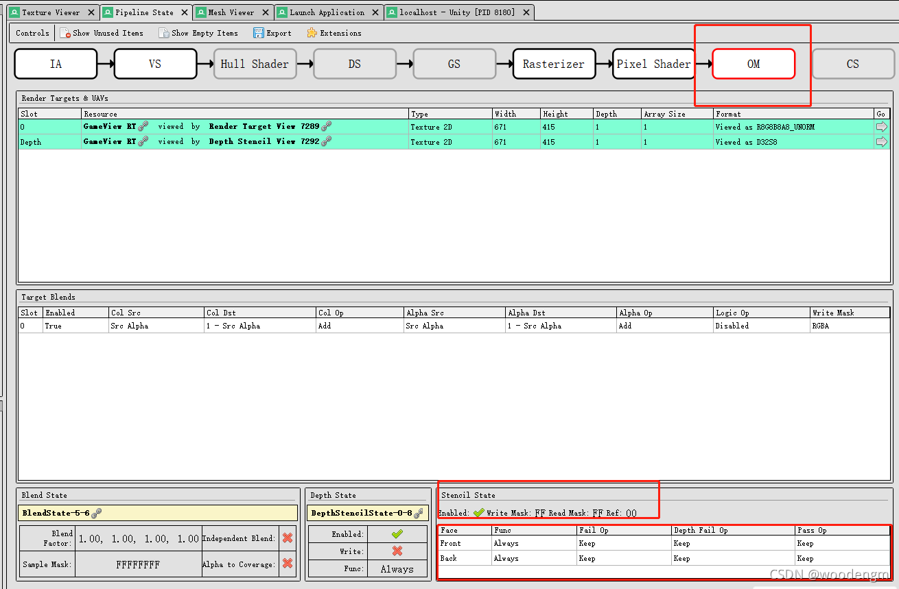Click the Controls label in toolbar
The height and width of the screenshot is (589, 899).
(32, 33)
